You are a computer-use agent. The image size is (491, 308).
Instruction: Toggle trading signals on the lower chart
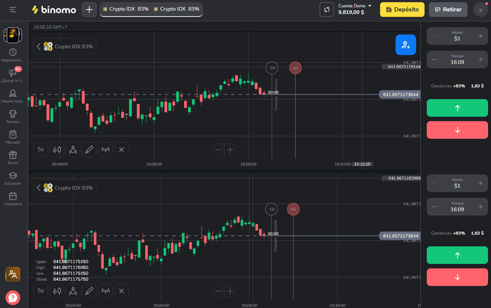tap(105, 291)
